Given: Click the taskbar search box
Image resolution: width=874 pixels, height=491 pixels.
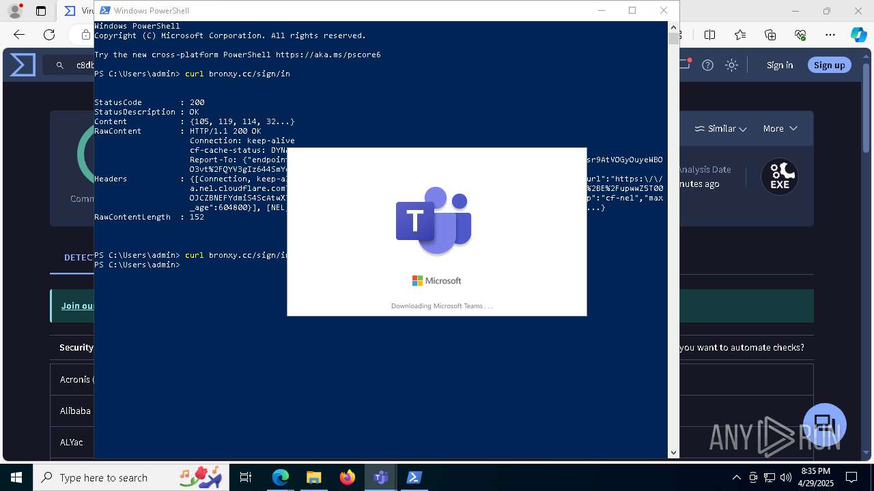Looking at the screenshot, I should [x=132, y=477].
